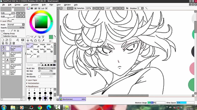Select the Pressure tool

click(x=36, y=50)
